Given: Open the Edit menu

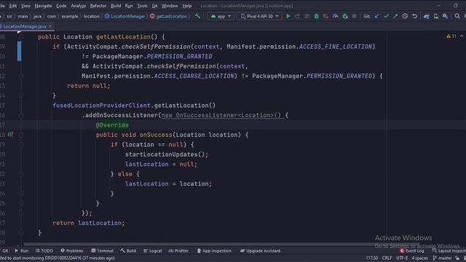Looking at the screenshot, I should pos(13,6).
